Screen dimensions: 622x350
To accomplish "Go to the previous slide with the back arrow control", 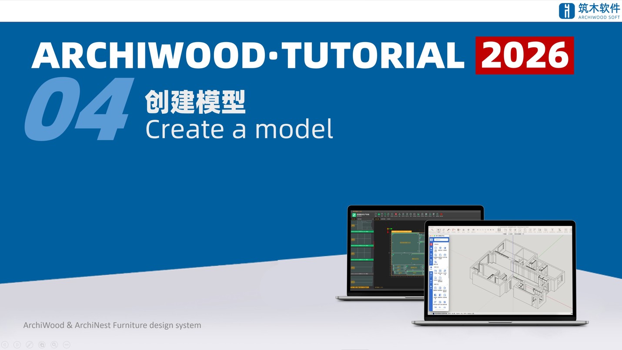I will [5, 344].
